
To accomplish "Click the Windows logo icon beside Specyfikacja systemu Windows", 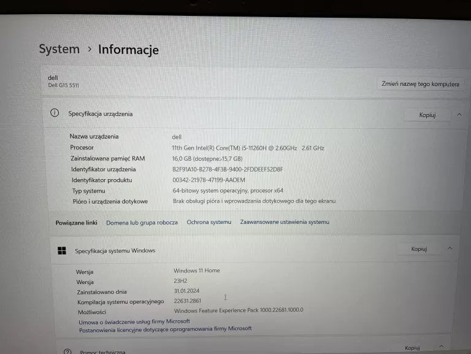I will pos(62,251).
